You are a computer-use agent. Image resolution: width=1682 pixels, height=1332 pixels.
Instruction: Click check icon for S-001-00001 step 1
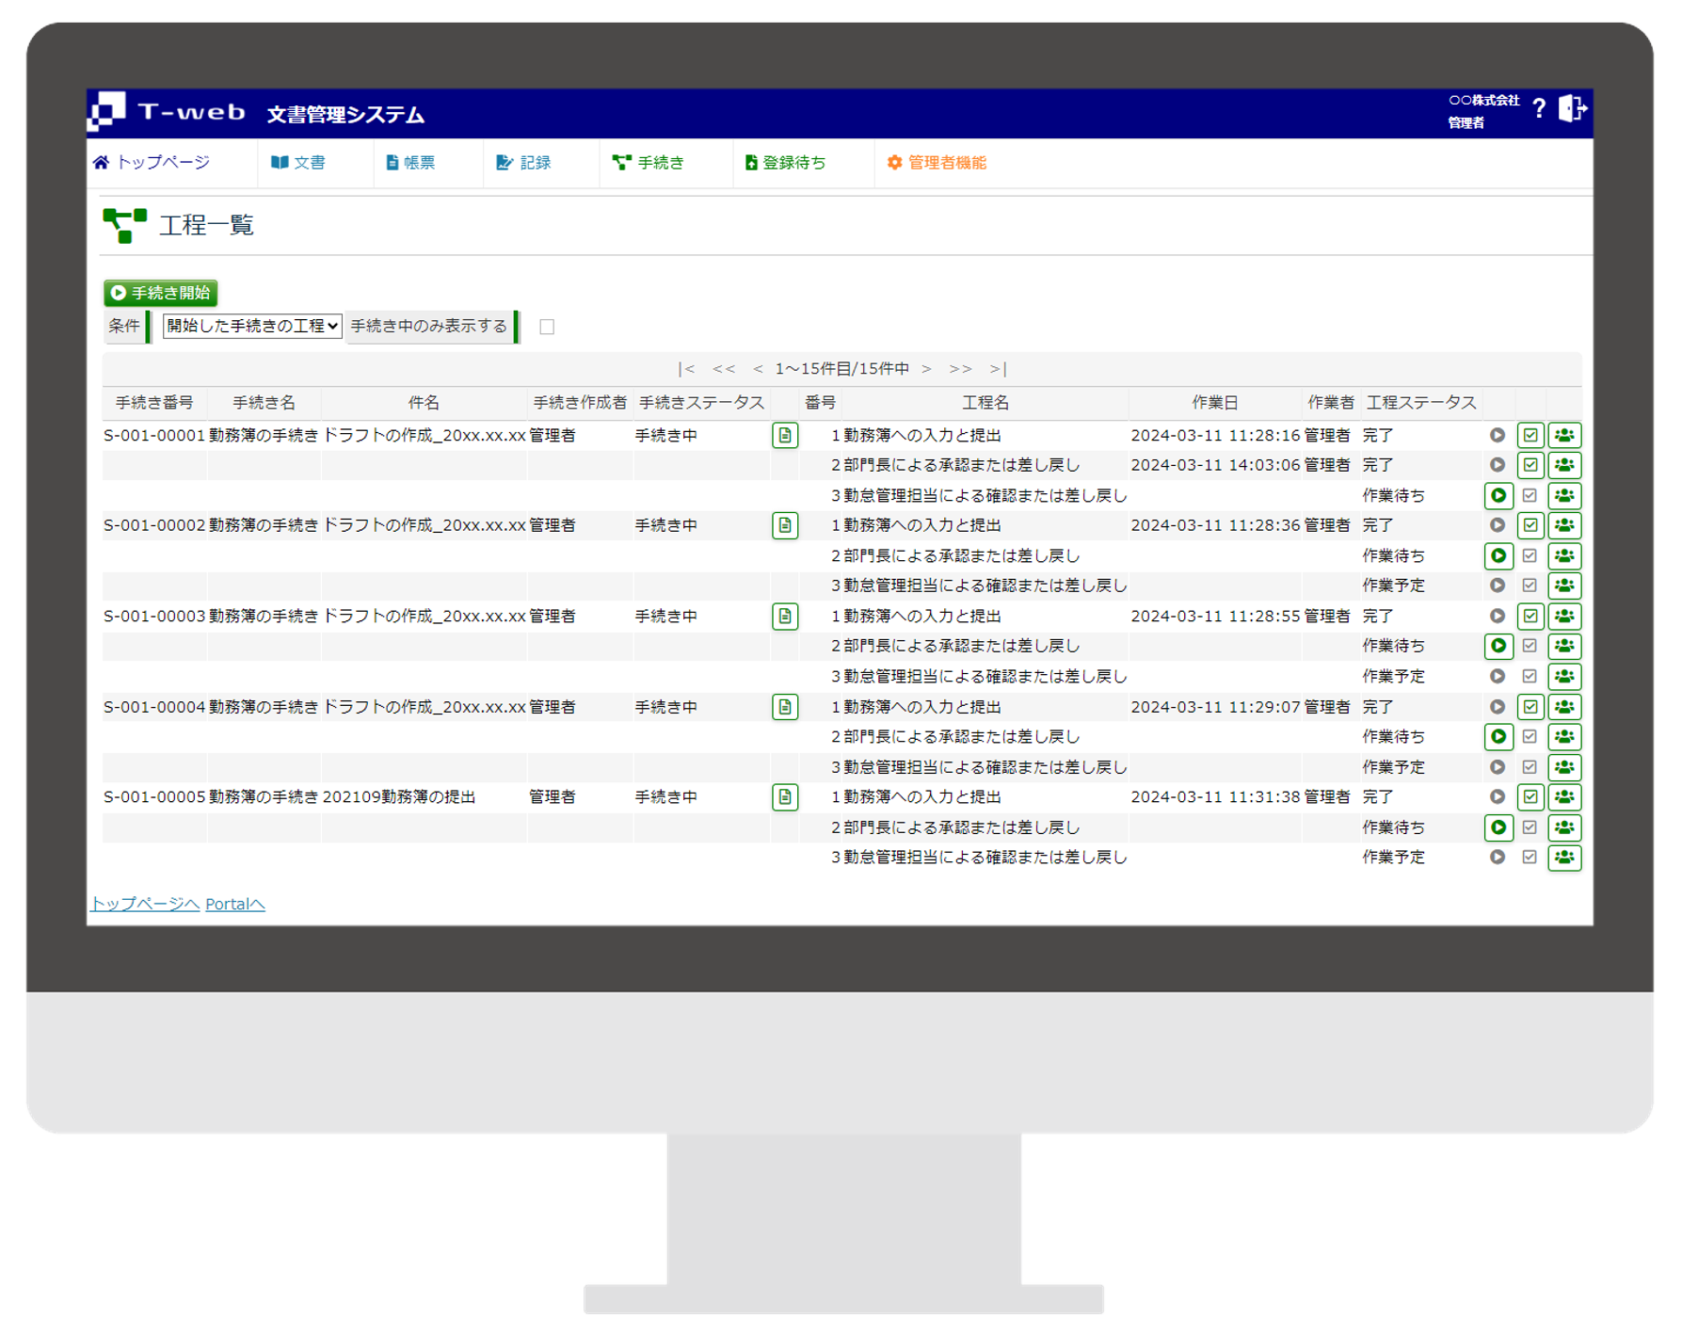[x=1530, y=435]
